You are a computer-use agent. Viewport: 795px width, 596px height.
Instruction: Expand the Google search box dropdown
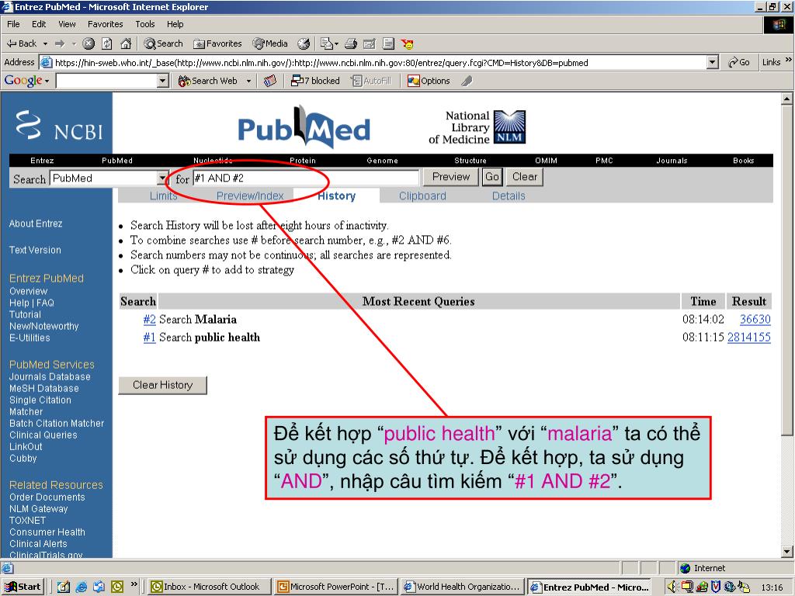point(163,81)
